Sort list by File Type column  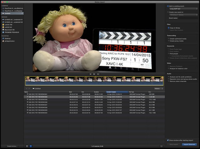coord(138,92)
